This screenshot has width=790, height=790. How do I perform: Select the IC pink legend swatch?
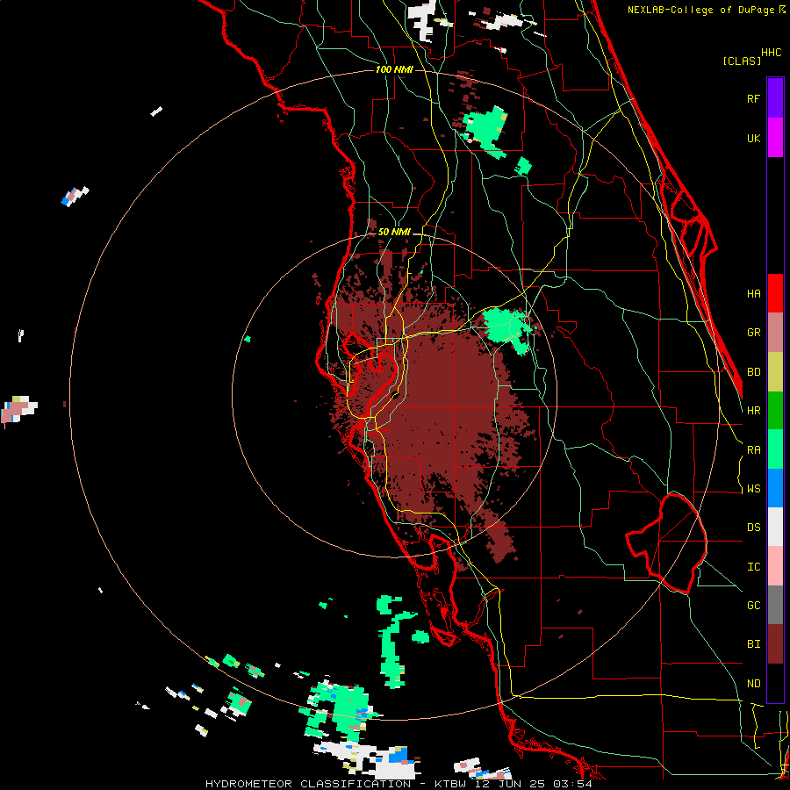[775, 566]
